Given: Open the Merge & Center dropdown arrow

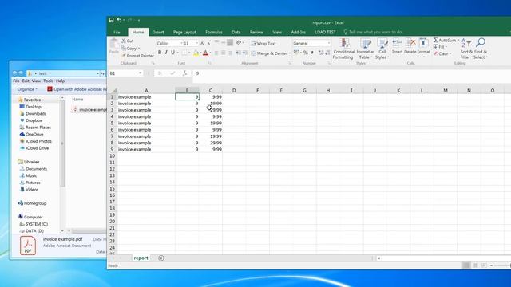Looking at the screenshot, I should [289, 53].
